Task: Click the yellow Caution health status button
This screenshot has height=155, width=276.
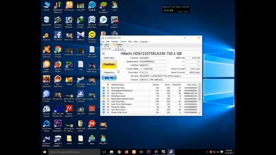Action: coord(109,65)
